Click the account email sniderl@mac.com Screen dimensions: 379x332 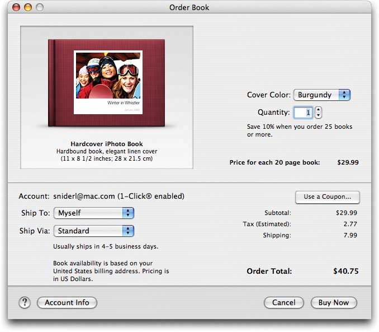pos(84,196)
